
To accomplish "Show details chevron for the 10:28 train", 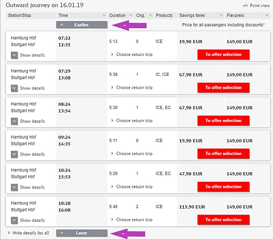I will click(x=15, y=220).
